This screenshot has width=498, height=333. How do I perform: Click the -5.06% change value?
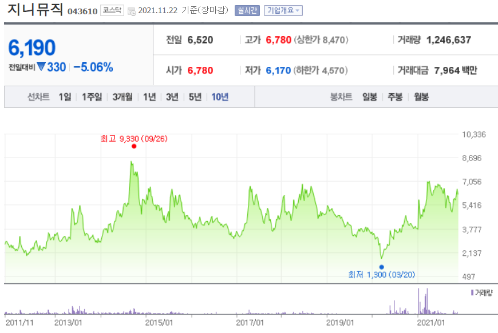click(93, 67)
